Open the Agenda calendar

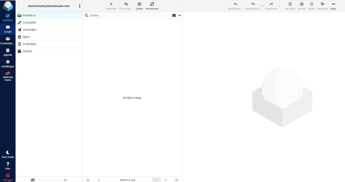pyautogui.click(x=8, y=52)
